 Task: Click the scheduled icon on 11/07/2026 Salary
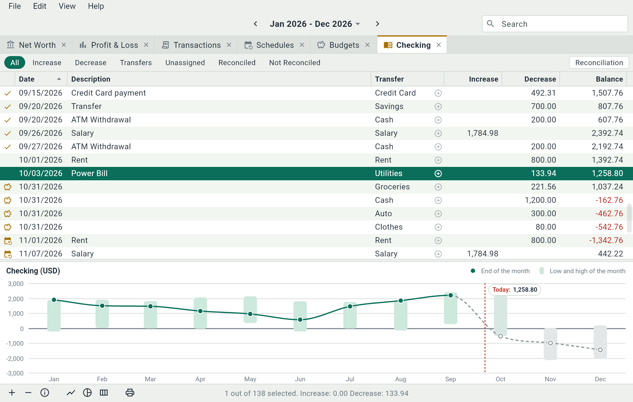[x=8, y=254]
